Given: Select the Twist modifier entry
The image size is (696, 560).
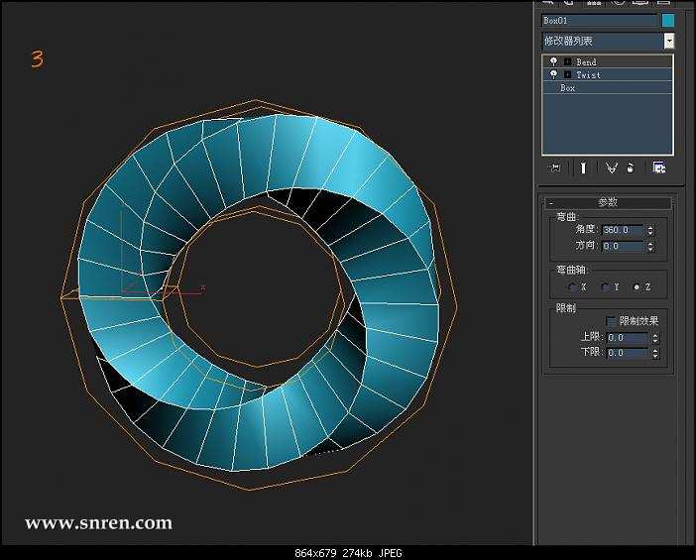Looking at the screenshot, I should click(x=588, y=74).
